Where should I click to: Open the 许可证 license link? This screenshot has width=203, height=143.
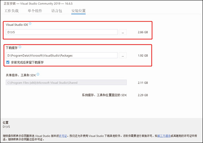(63, 136)
